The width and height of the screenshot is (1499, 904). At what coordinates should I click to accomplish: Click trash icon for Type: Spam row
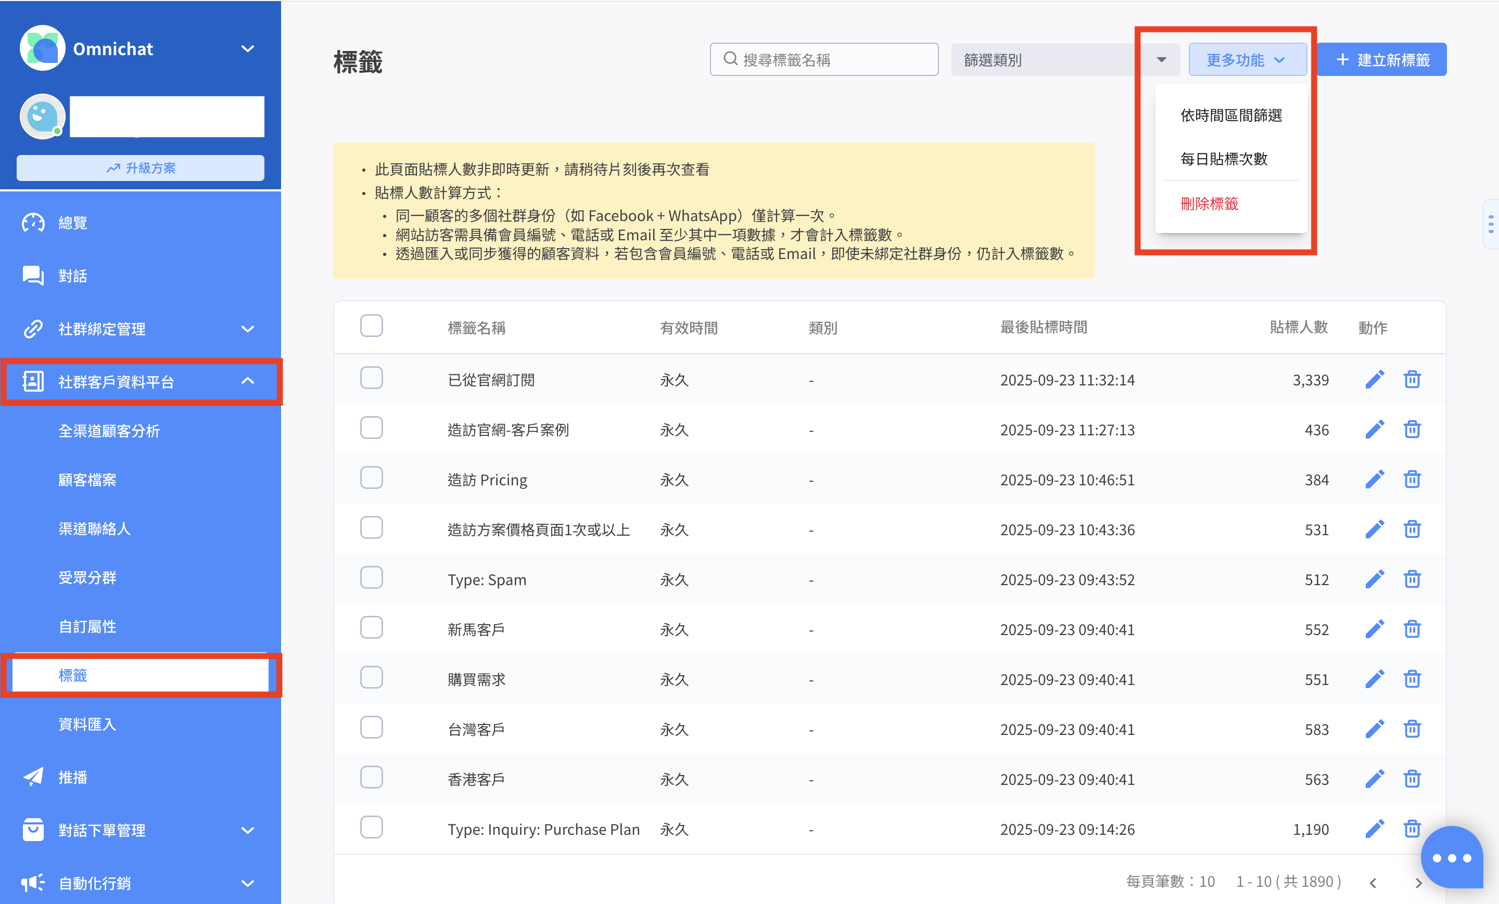[x=1412, y=579]
